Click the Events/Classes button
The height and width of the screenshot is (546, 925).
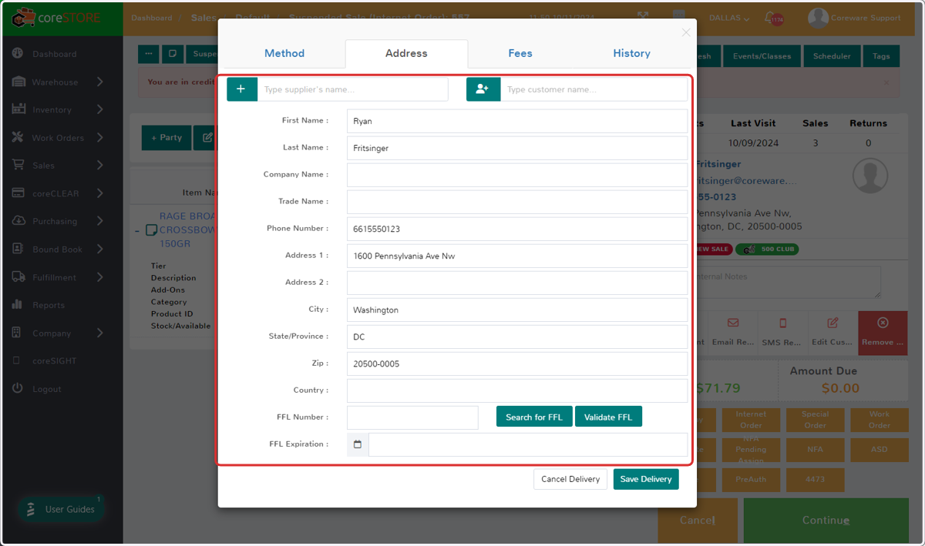pyautogui.click(x=762, y=56)
